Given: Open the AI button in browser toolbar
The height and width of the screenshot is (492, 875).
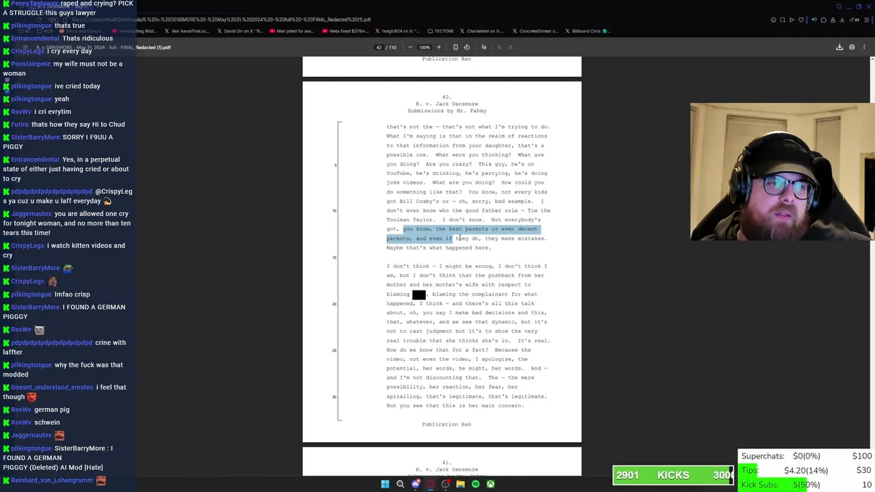Looking at the screenshot, I should (x=854, y=20).
